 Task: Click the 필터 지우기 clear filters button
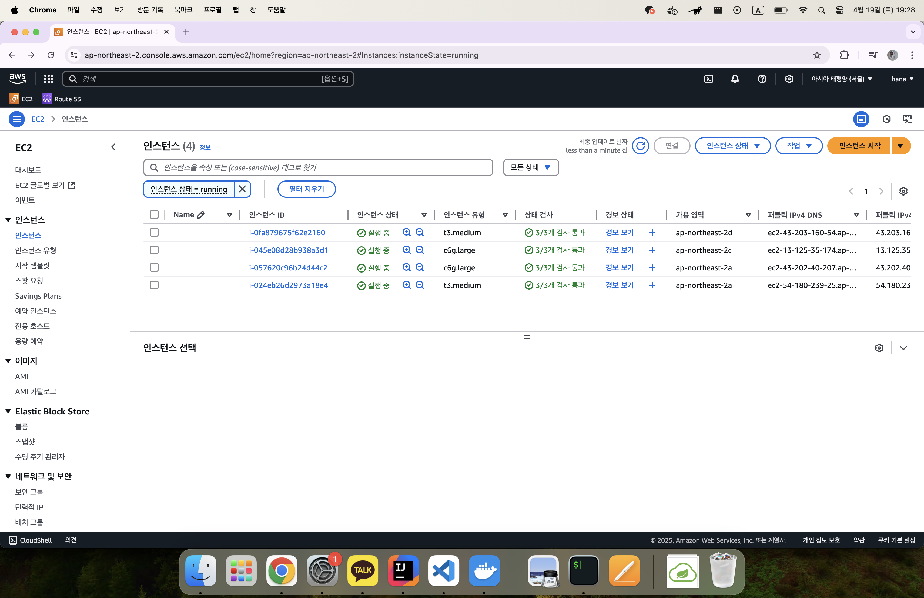point(306,189)
